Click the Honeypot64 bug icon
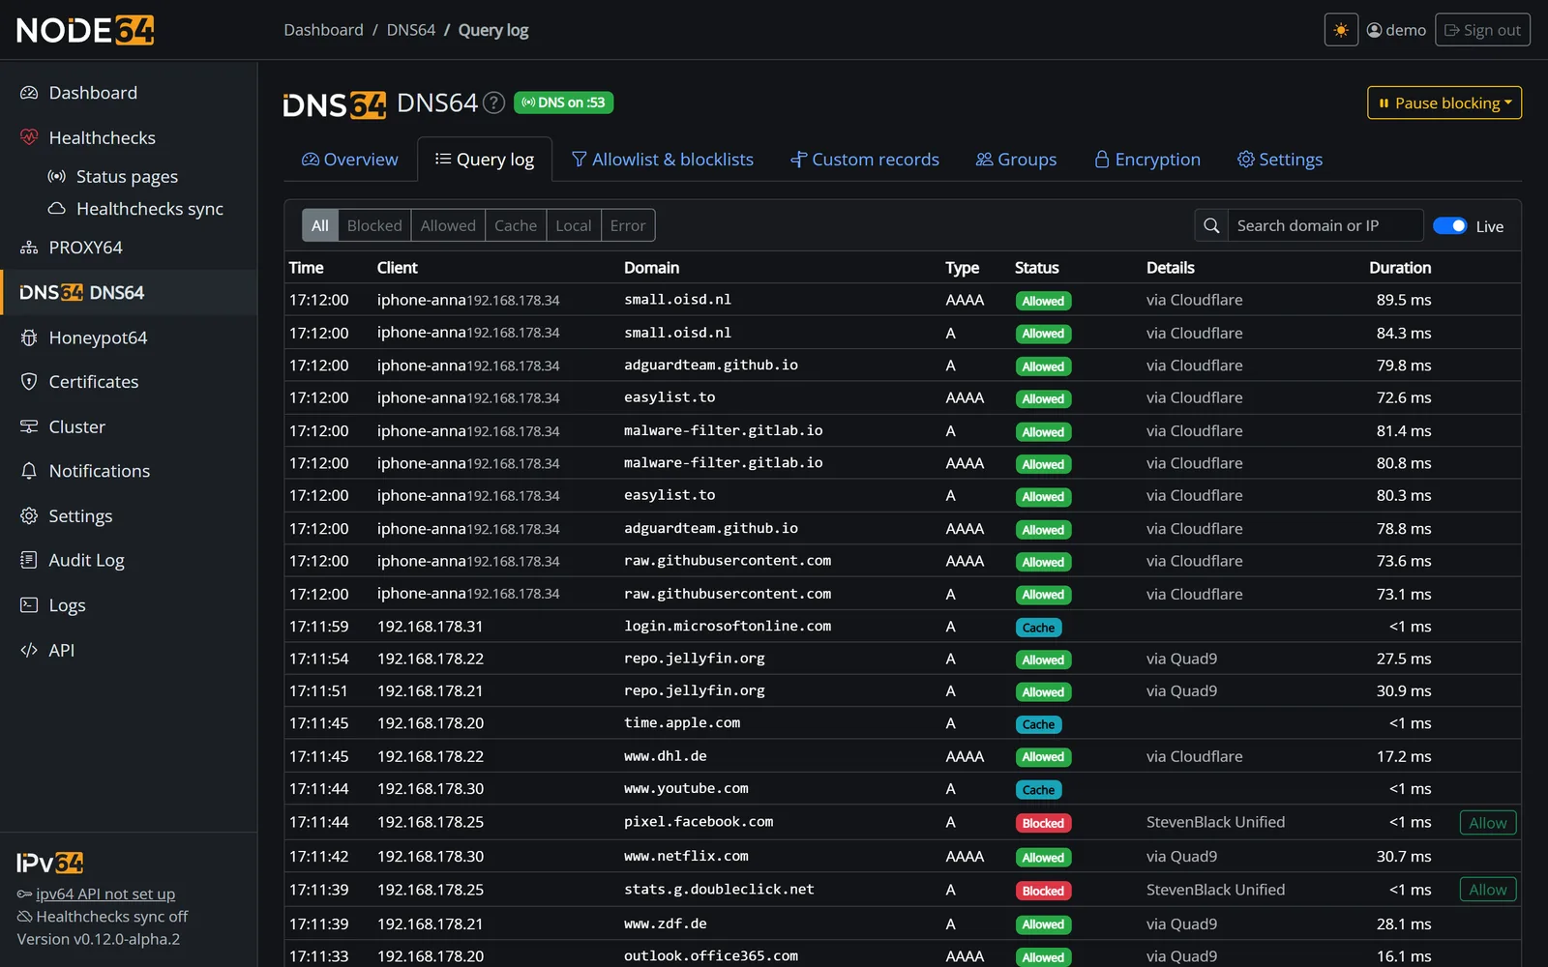Viewport: 1548px width, 967px height. pyautogui.click(x=29, y=337)
